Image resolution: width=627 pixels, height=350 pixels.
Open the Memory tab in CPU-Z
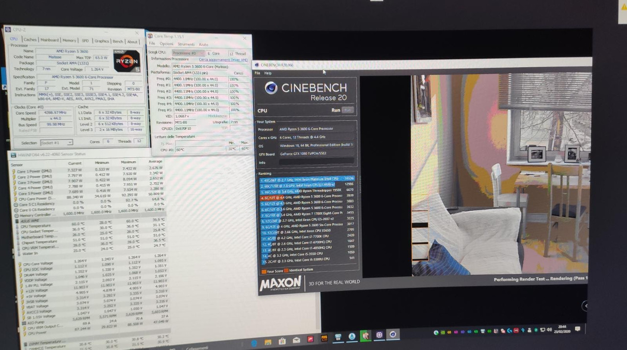(x=69, y=41)
